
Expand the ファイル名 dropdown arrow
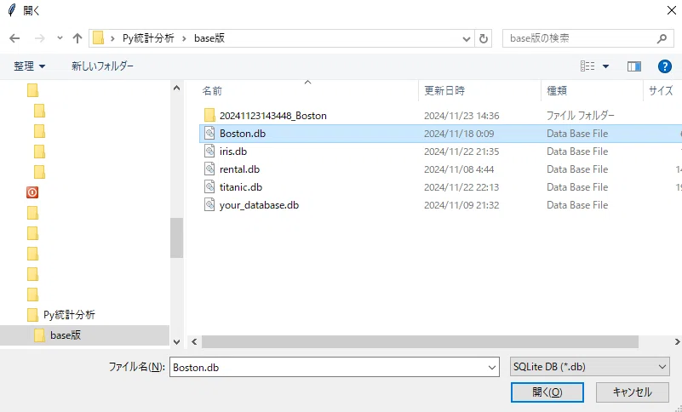click(492, 368)
